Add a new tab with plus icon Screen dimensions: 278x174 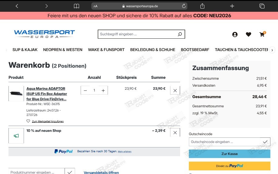[232, 6]
